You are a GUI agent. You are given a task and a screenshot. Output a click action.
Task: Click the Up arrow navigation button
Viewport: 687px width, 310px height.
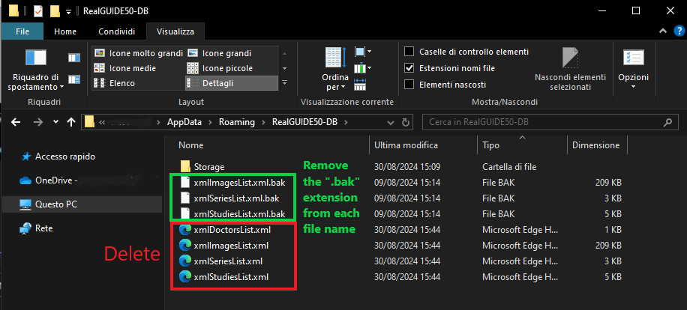click(71, 122)
